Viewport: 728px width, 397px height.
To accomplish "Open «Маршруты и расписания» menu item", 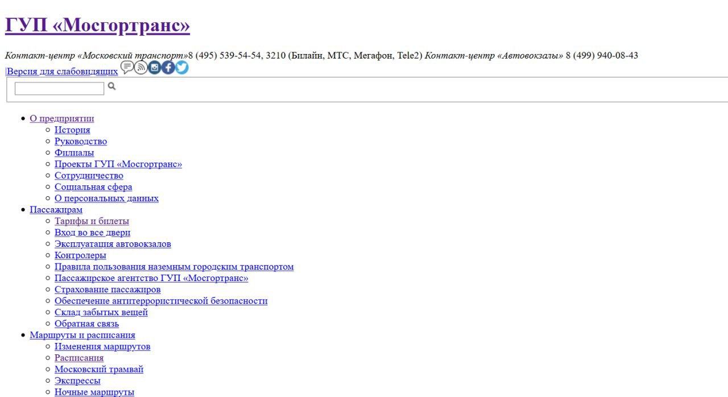I will click(x=82, y=334).
